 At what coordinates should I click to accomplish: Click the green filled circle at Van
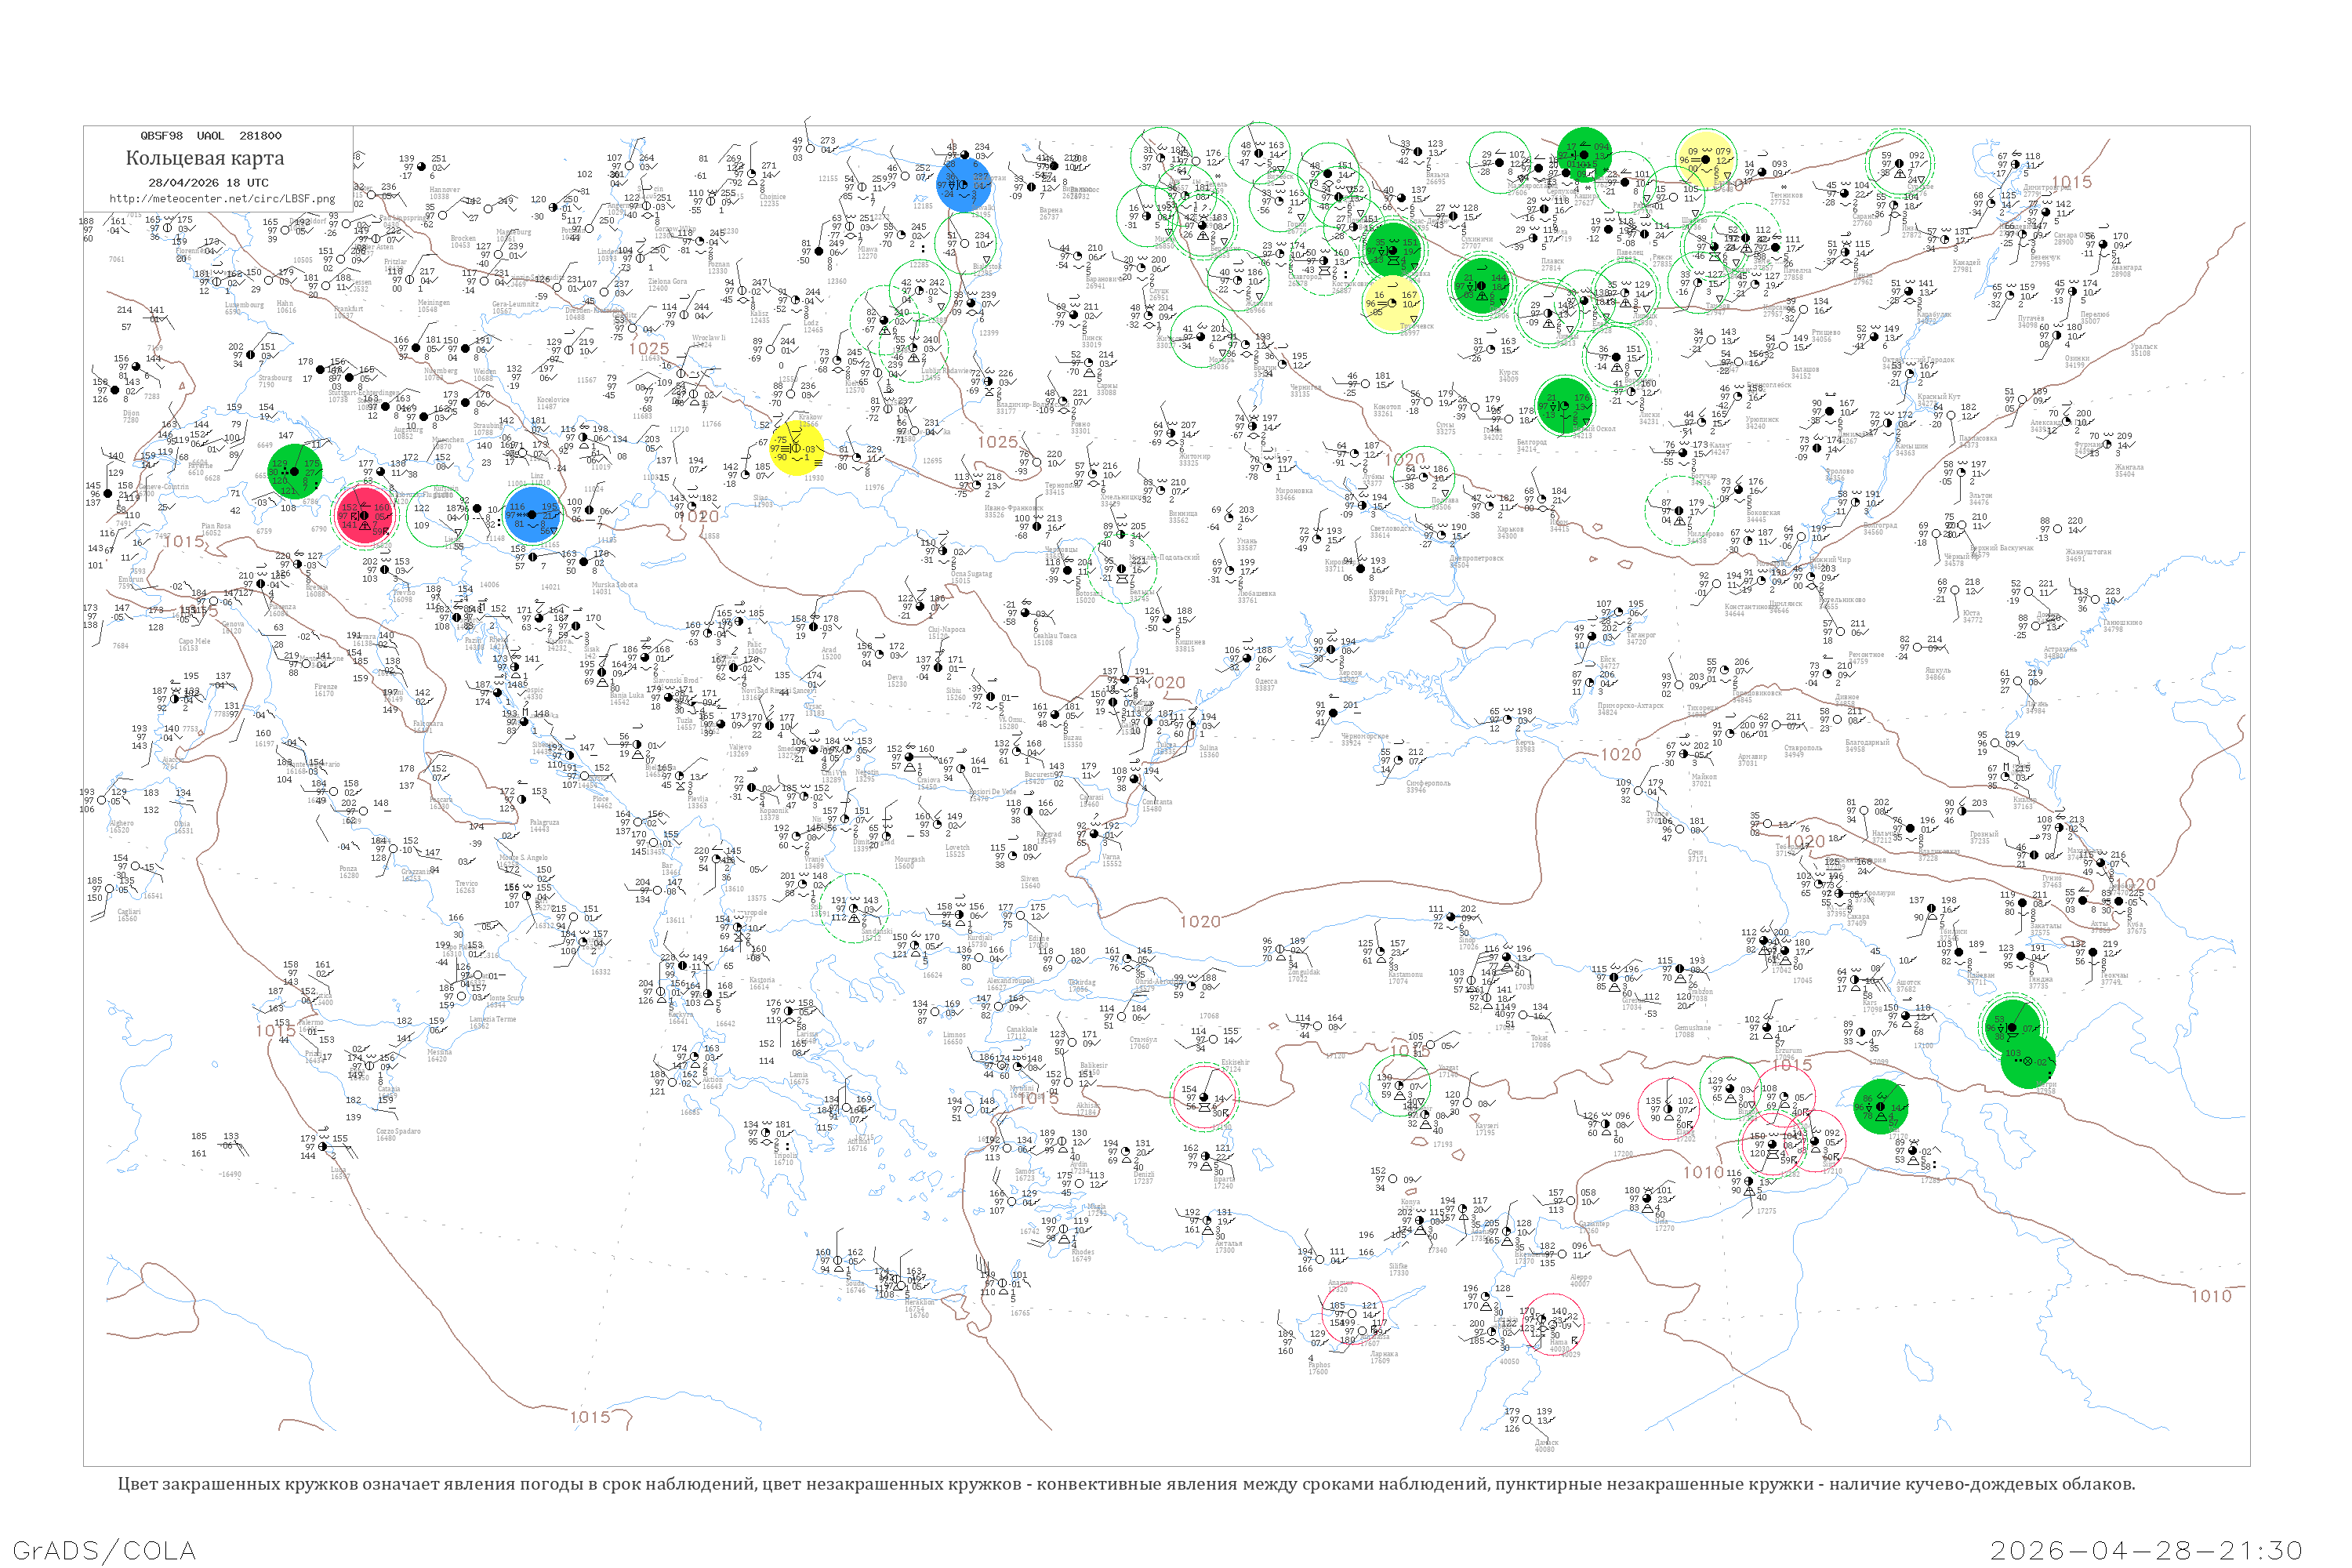pos(1881,1107)
